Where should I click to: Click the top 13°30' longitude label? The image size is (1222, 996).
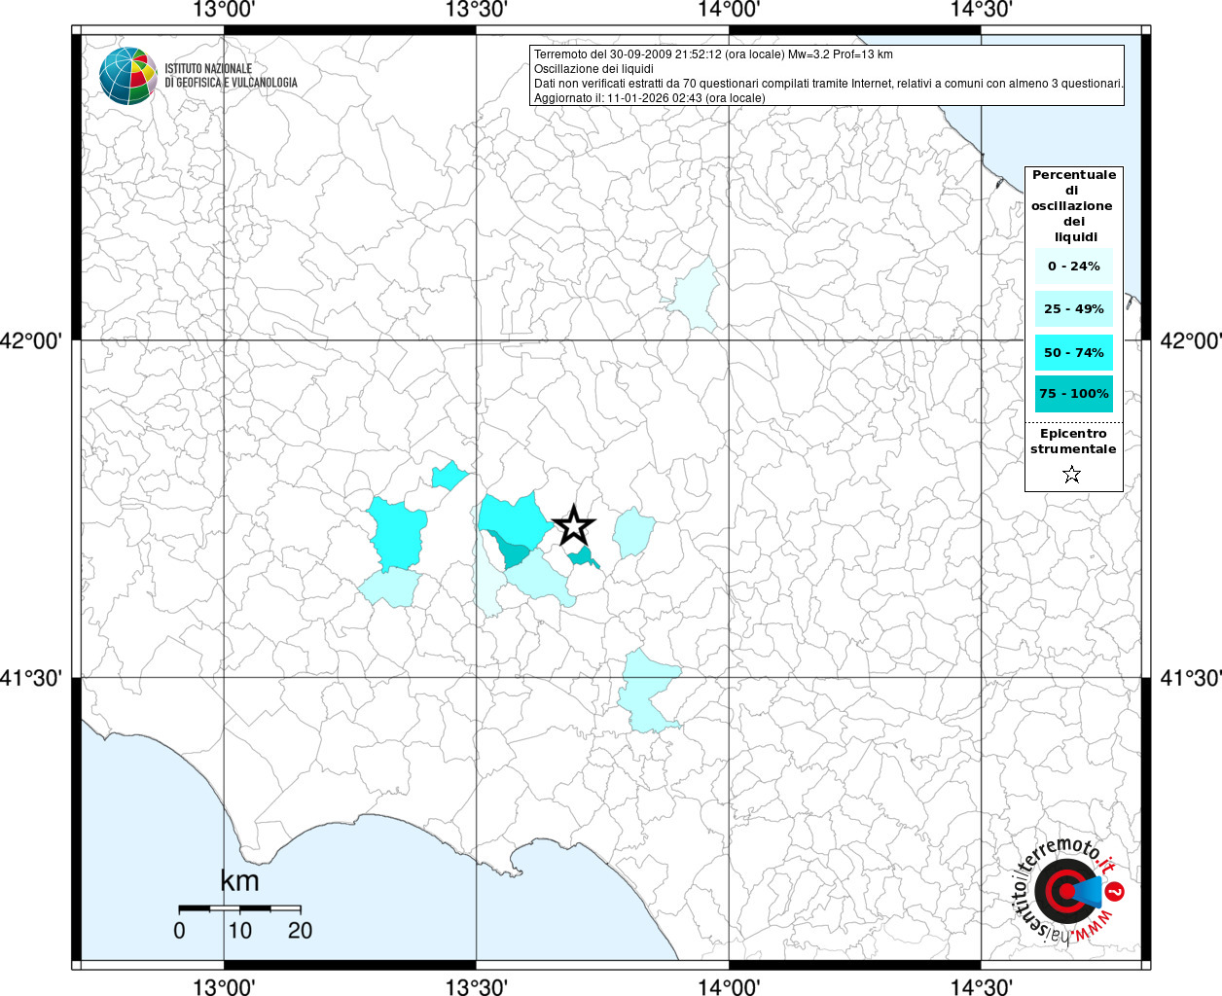pyautogui.click(x=477, y=10)
